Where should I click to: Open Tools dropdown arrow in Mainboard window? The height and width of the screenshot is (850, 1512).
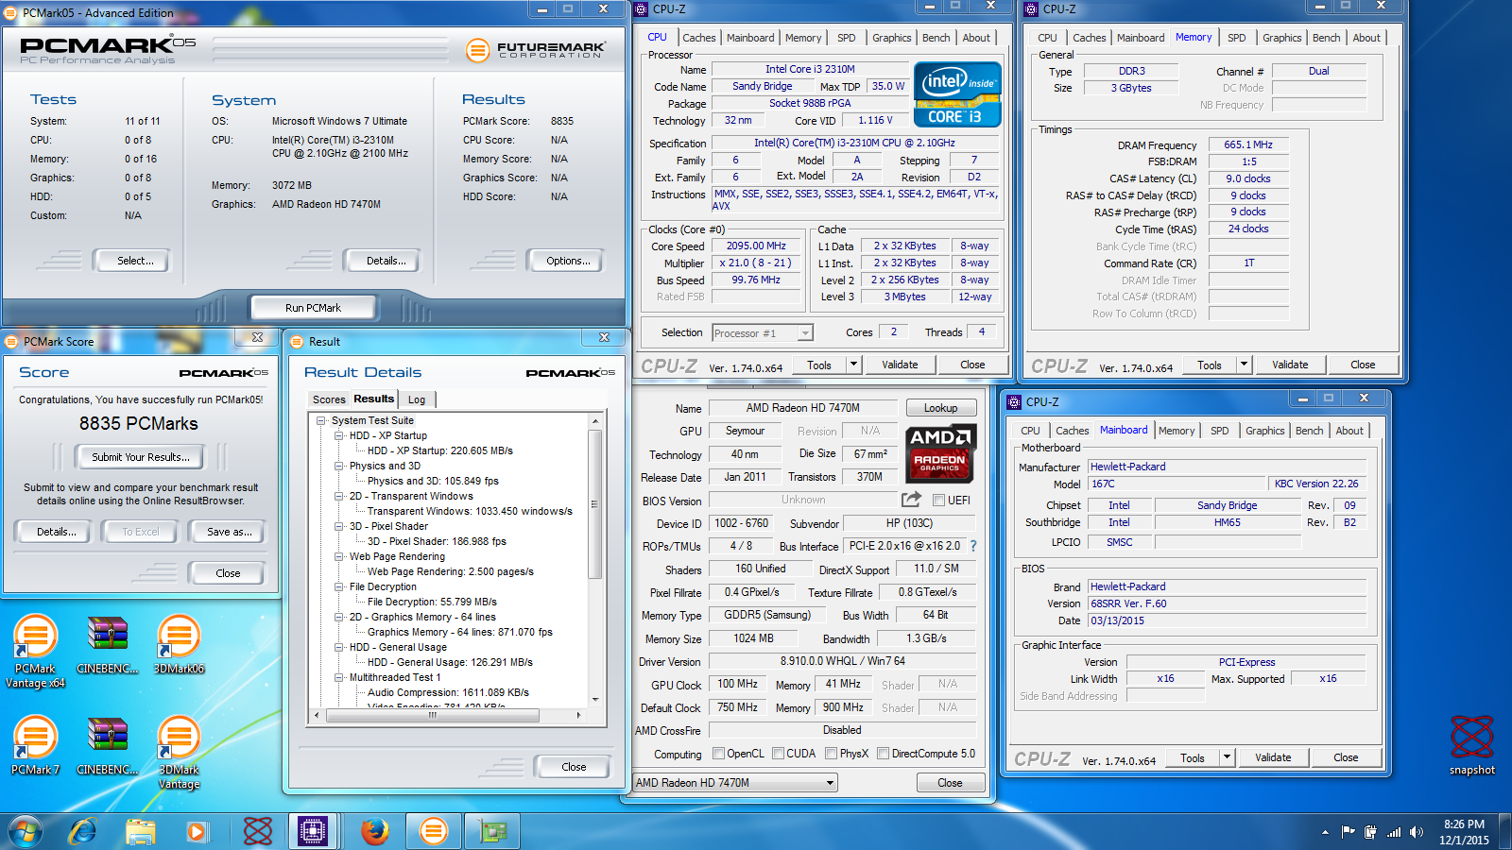1227,757
